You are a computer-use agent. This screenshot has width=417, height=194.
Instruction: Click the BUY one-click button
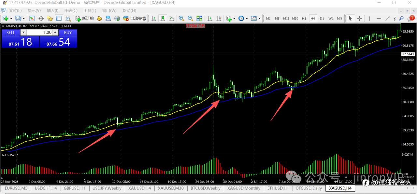(68, 33)
